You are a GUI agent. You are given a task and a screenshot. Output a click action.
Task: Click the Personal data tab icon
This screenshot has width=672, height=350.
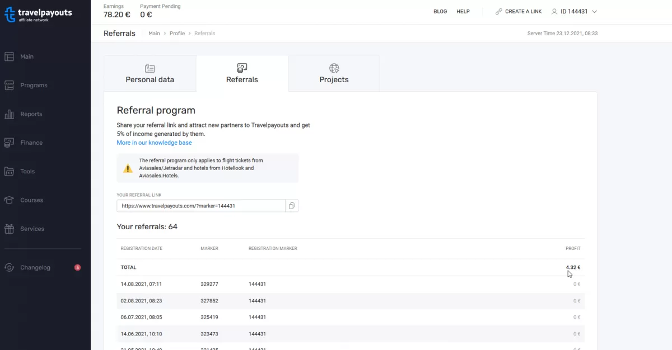click(150, 68)
